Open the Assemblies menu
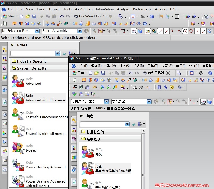The width and height of the screenshot is (214, 189). (x=84, y=9)
